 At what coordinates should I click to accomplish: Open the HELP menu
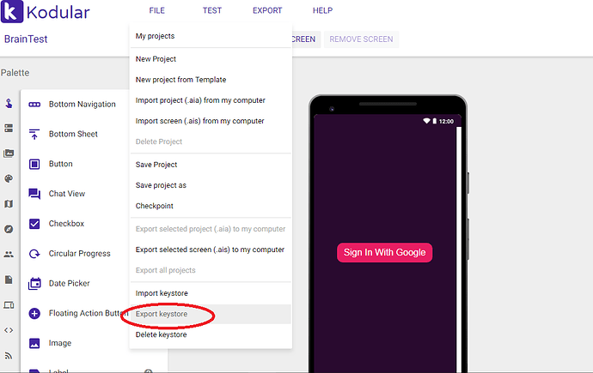coord(322,10)
